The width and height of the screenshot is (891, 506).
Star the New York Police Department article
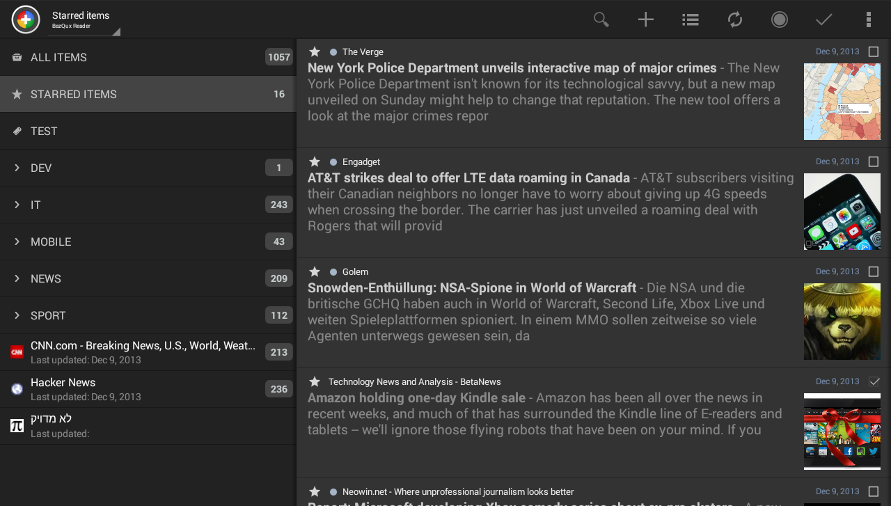click(314, 52)
